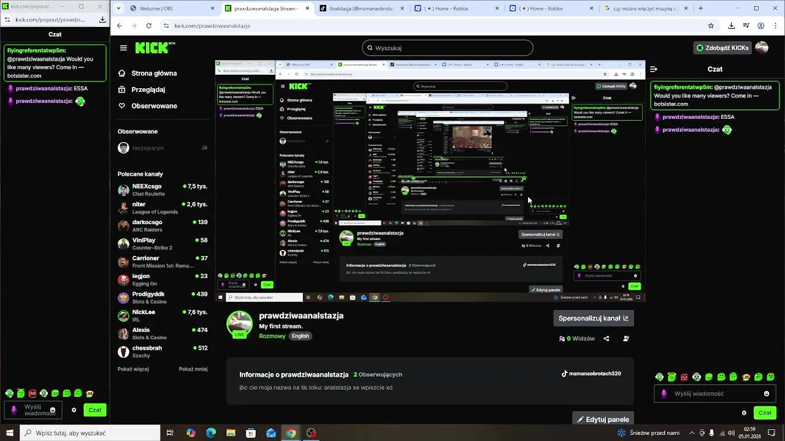Click Spersonalizuj kanał button
The width and height of the screenshot is (785, 441).
coord(593,318)
